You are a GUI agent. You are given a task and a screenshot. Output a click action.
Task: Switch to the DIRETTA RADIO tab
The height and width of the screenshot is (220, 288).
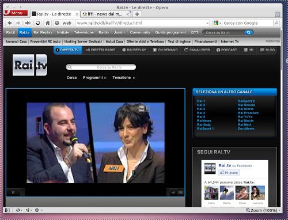point(101,50)
